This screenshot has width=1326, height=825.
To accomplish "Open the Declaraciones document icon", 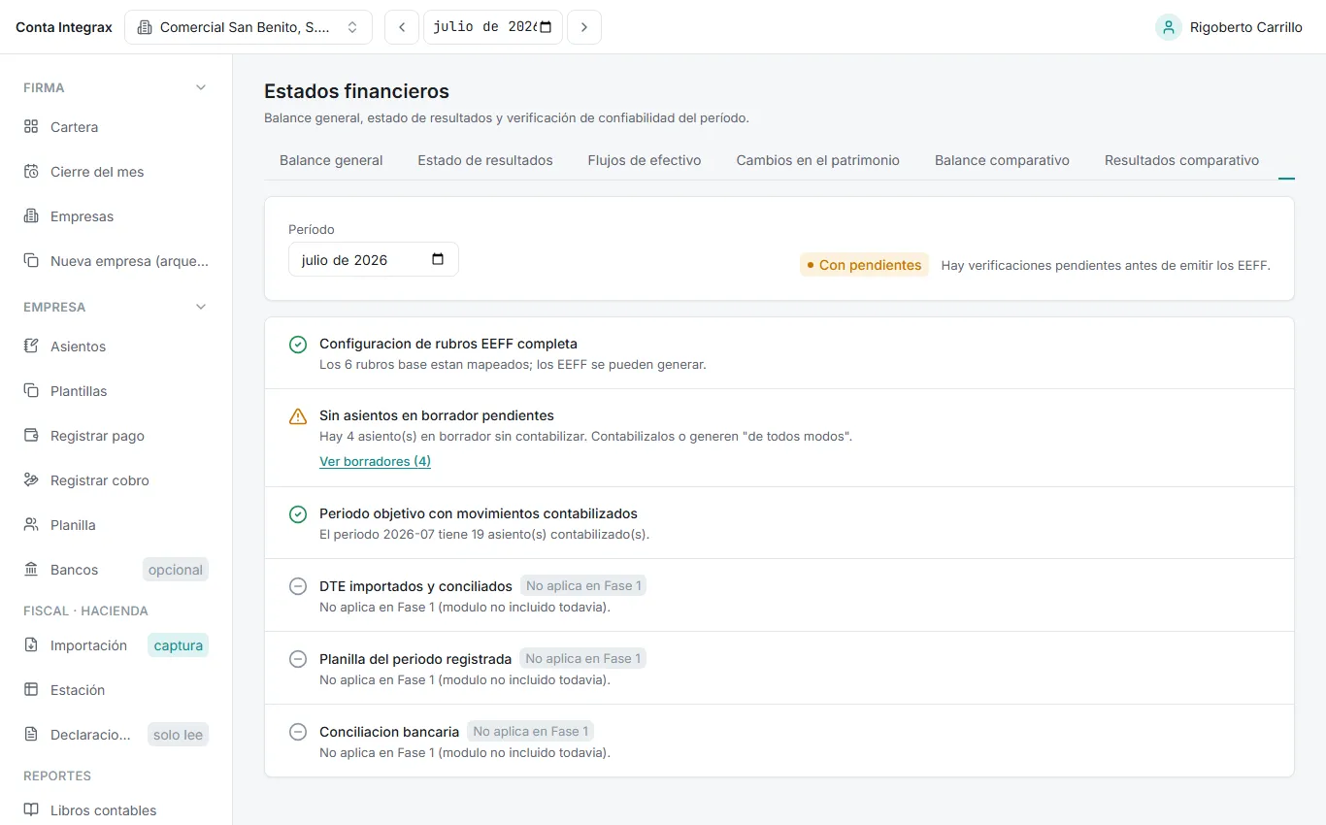I will pos(31,735).
